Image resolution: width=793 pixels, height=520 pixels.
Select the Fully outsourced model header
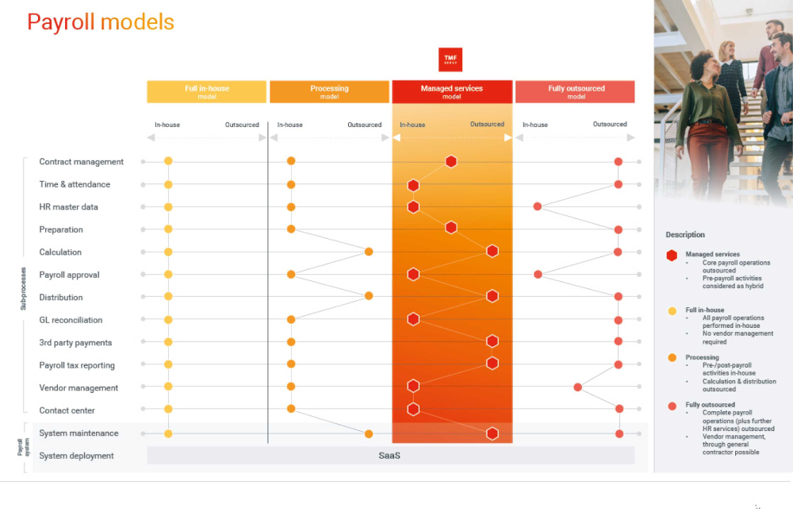click(576, 91)
